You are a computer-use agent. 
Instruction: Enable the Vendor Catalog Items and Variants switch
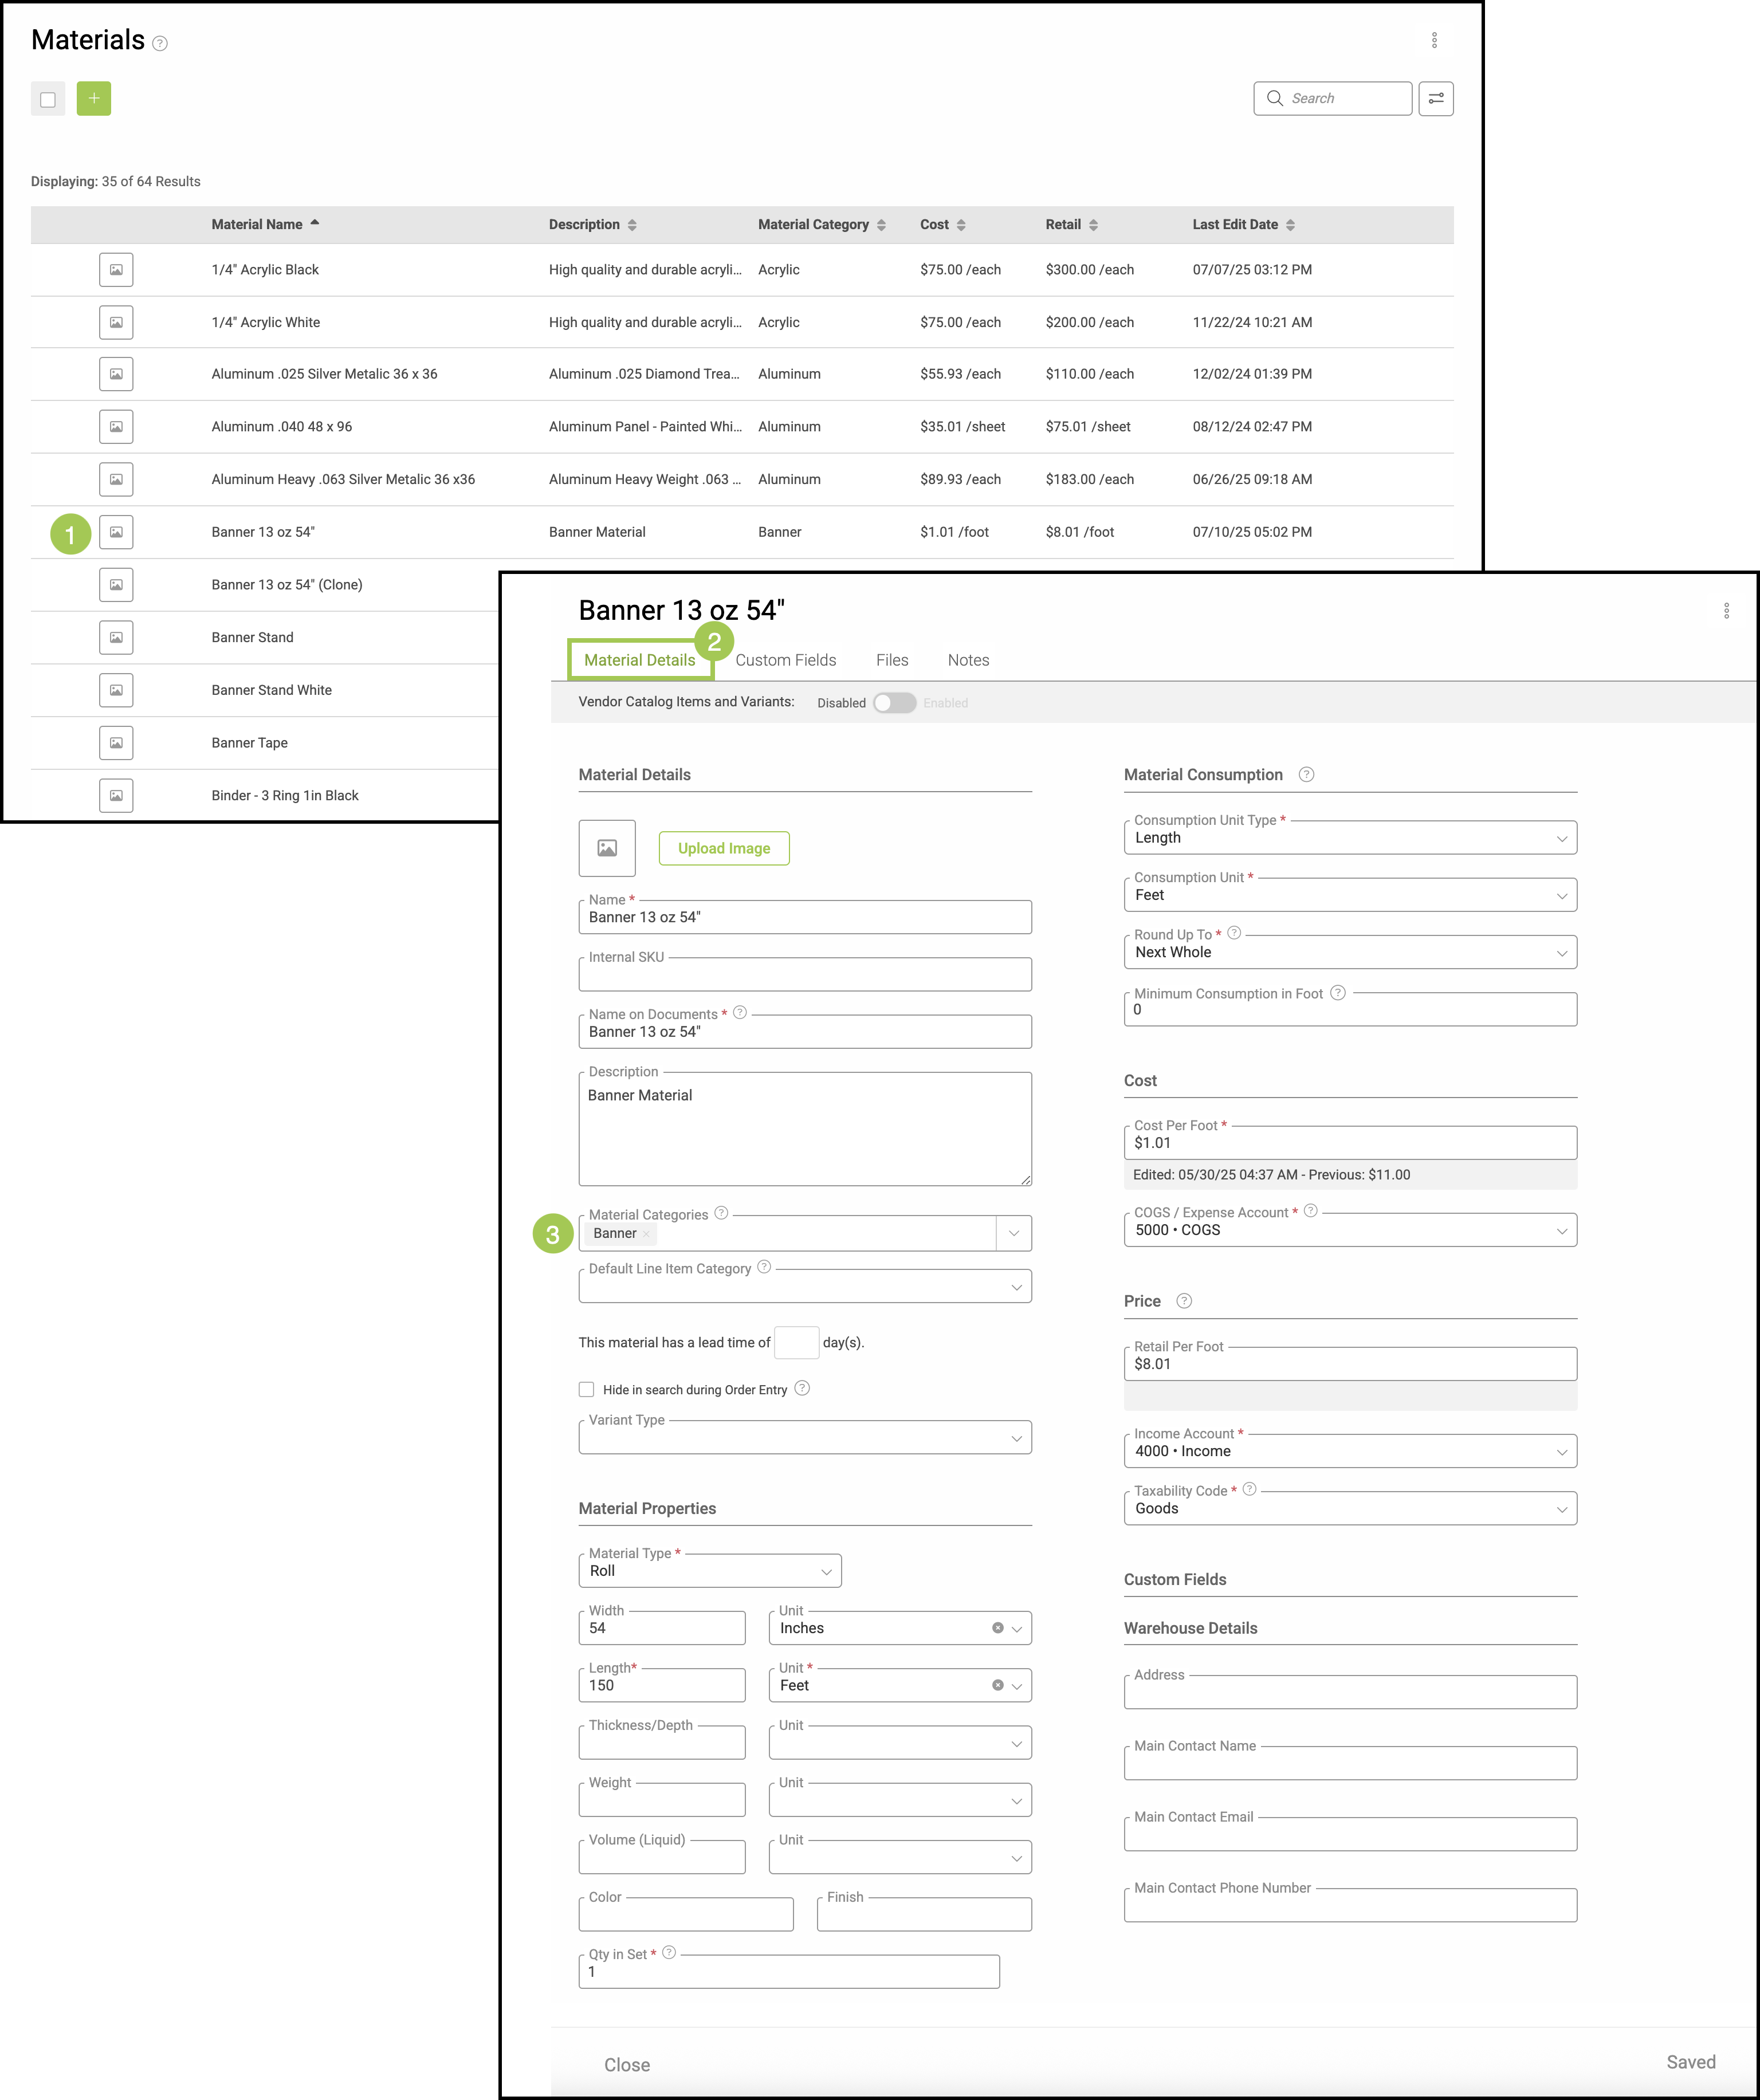(x=894, y=702)
